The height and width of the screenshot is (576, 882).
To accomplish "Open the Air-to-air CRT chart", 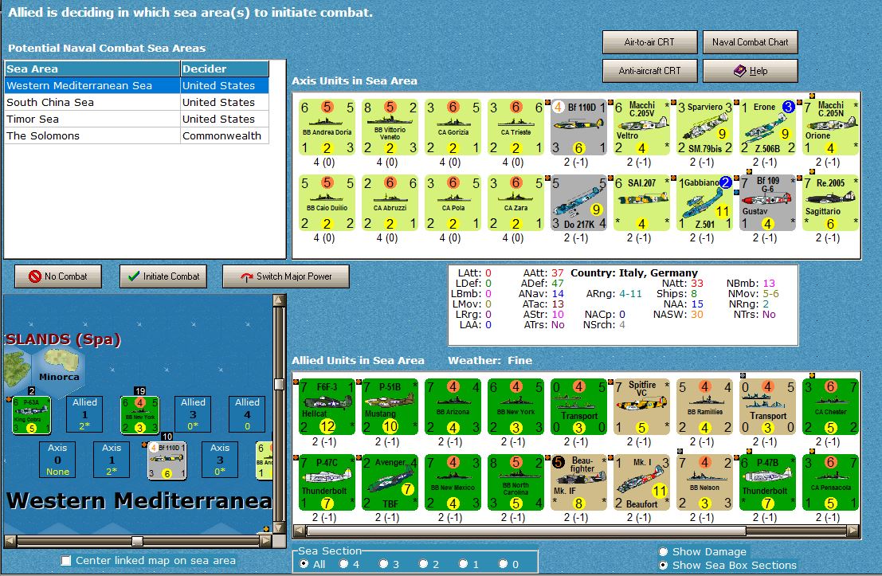I will [649, 42].
